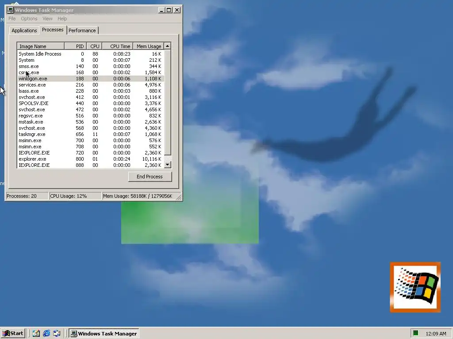Select the lsass.exe process

[90, 91]
